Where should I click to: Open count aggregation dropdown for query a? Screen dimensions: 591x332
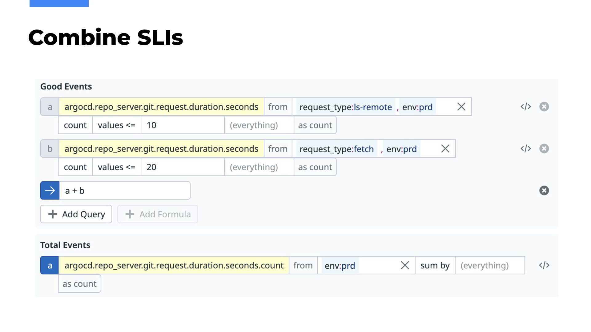point(75,125)
